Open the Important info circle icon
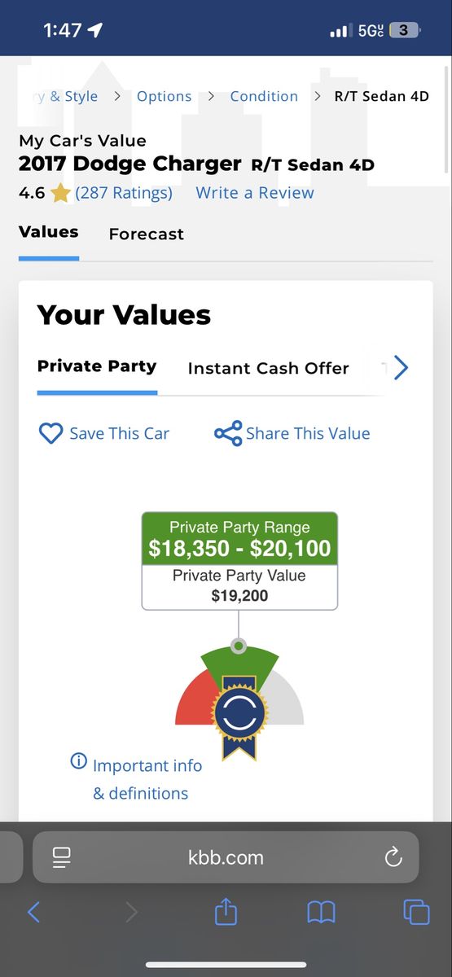452x977 pixels. click(79, 762)
